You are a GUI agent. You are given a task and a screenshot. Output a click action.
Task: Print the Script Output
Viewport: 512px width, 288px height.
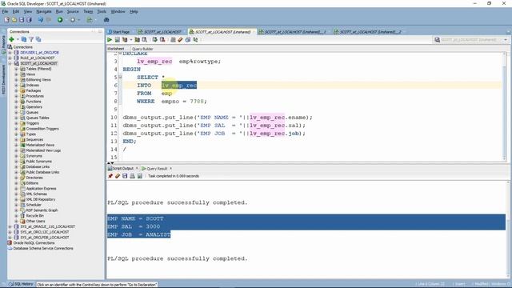tap(132, 176)
